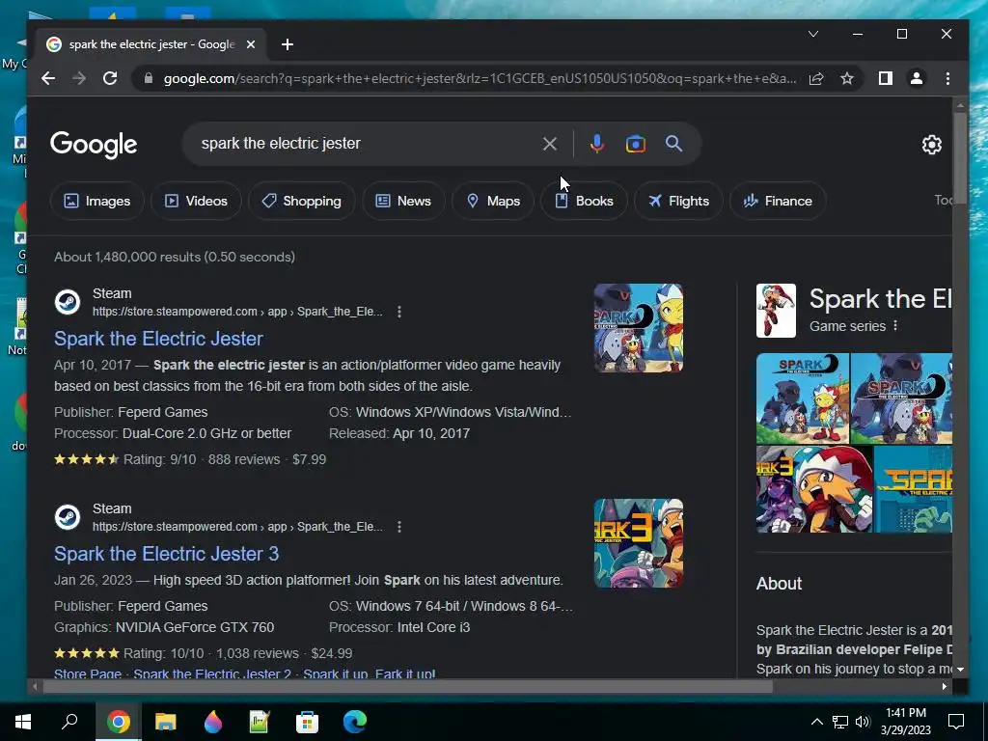Close the 'spark the electric jester' tab

point(251,44)
